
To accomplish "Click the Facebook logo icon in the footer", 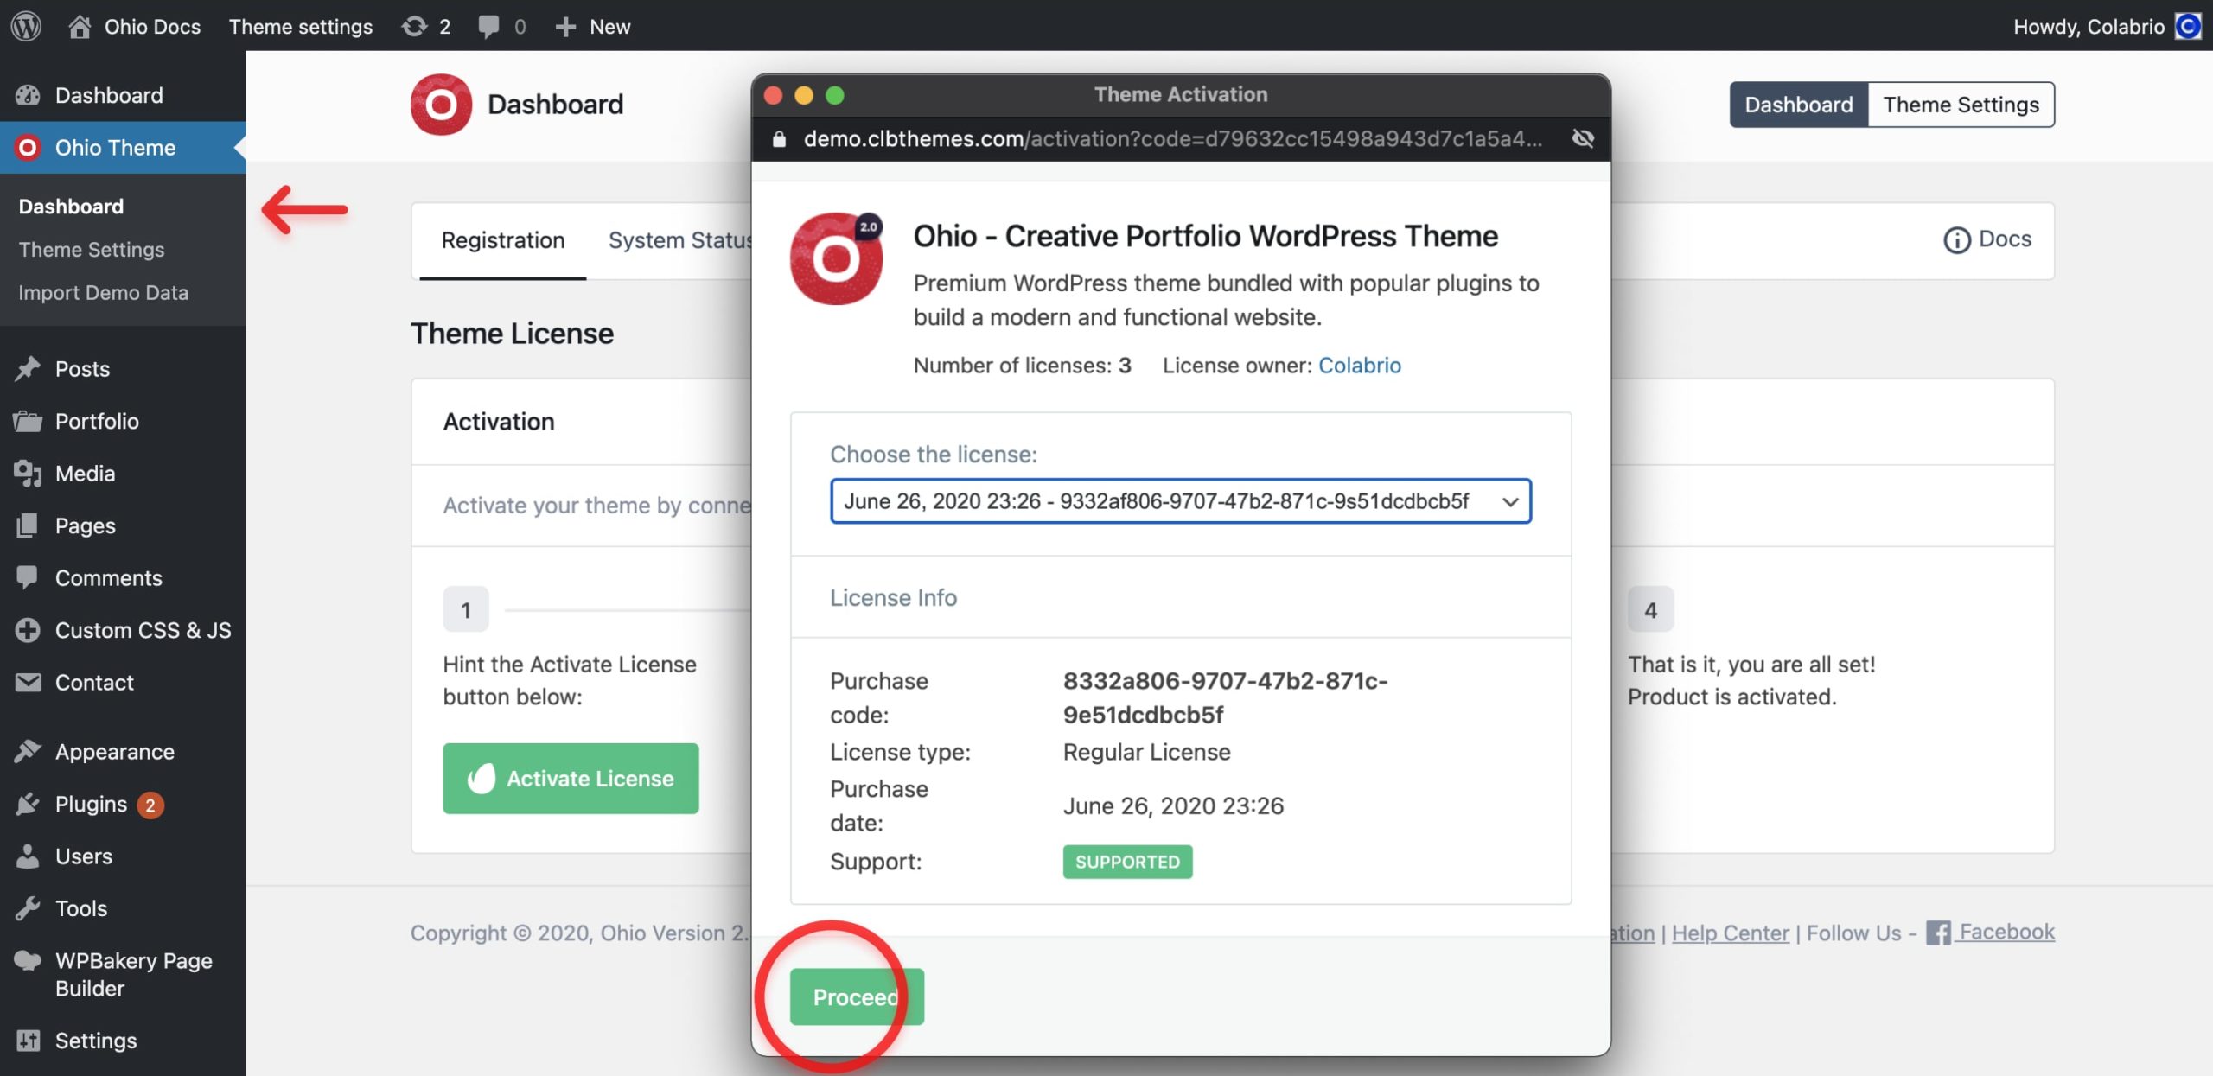I will coord(1938,933).
